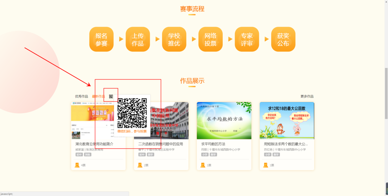388x196 pixels.
Task: Click 数学 tag on 求平均数的方法 card
Action: point(213,154)
